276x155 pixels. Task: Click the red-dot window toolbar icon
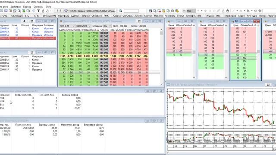[x=159, y=11]
